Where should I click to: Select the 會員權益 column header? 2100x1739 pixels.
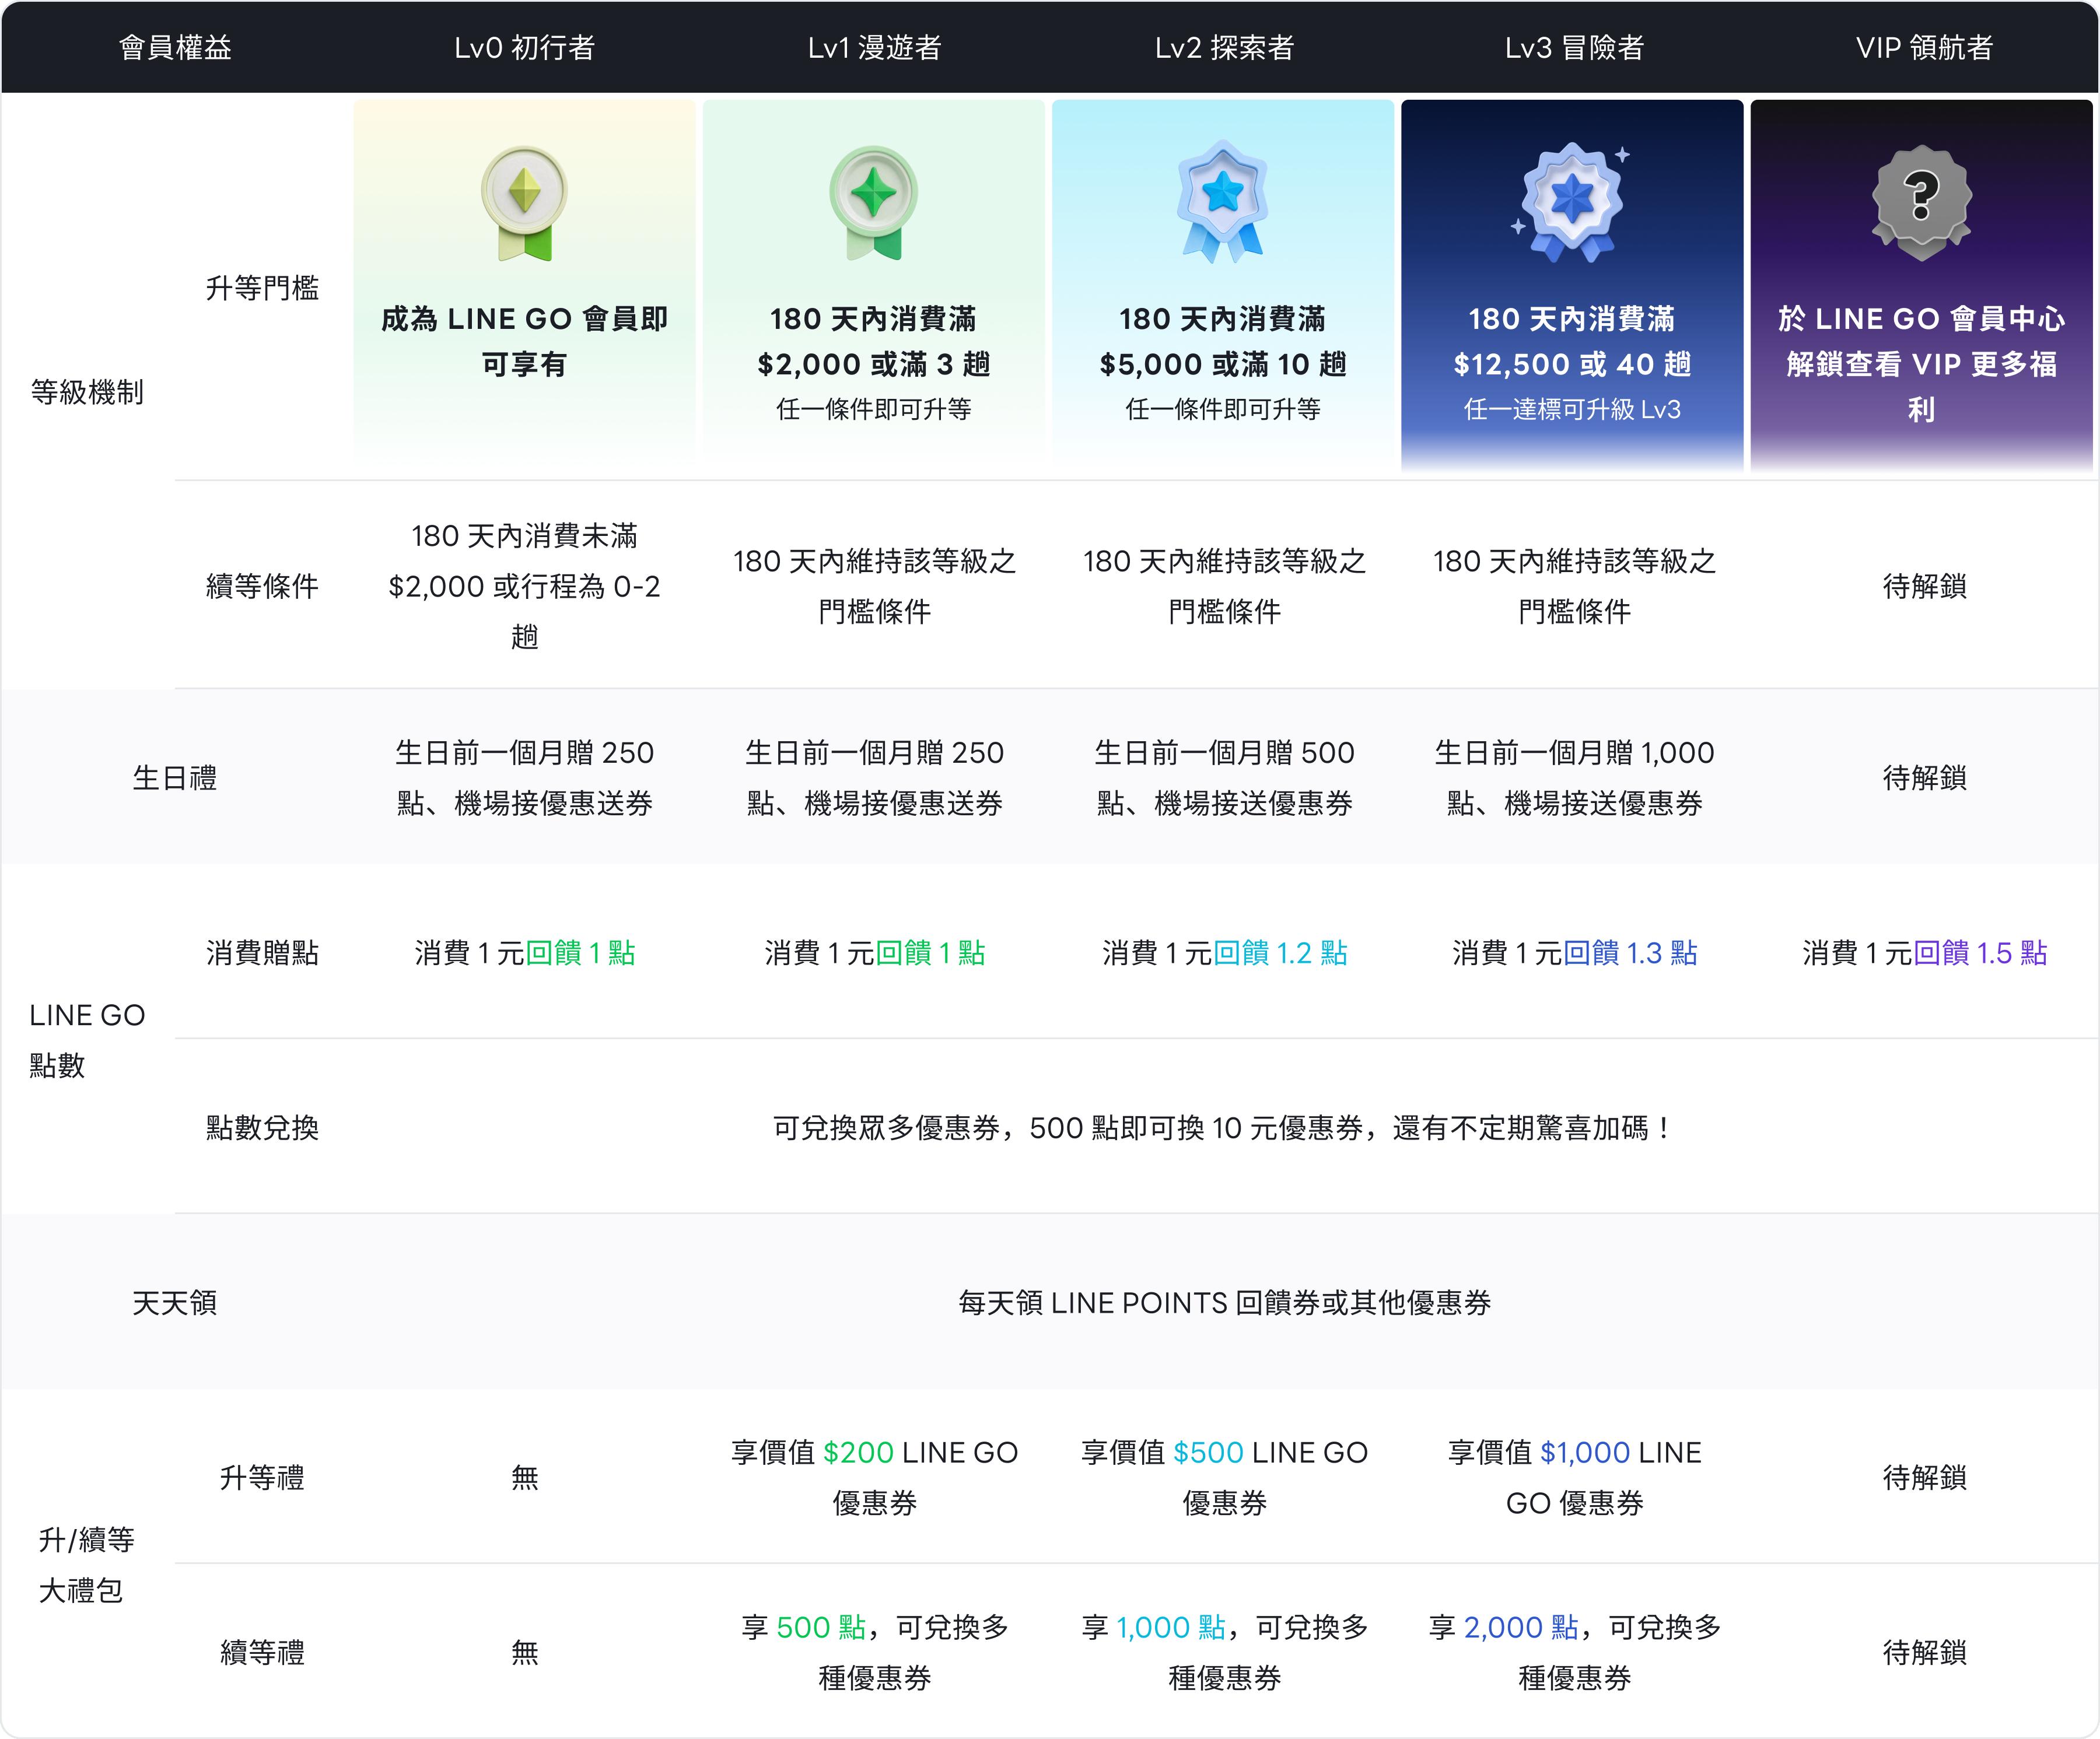pyautogui.click(x=175, y=47)
